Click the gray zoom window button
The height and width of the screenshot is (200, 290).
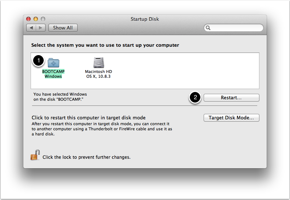pos(43,19)
